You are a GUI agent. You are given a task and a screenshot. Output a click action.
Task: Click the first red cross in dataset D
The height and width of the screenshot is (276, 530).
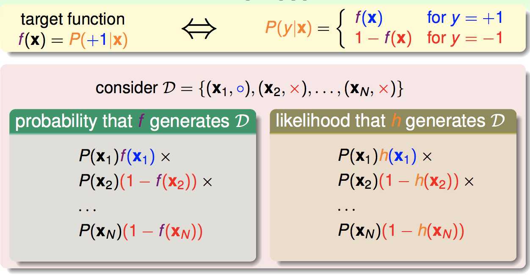pyautogui.click(x=295, y=89)
